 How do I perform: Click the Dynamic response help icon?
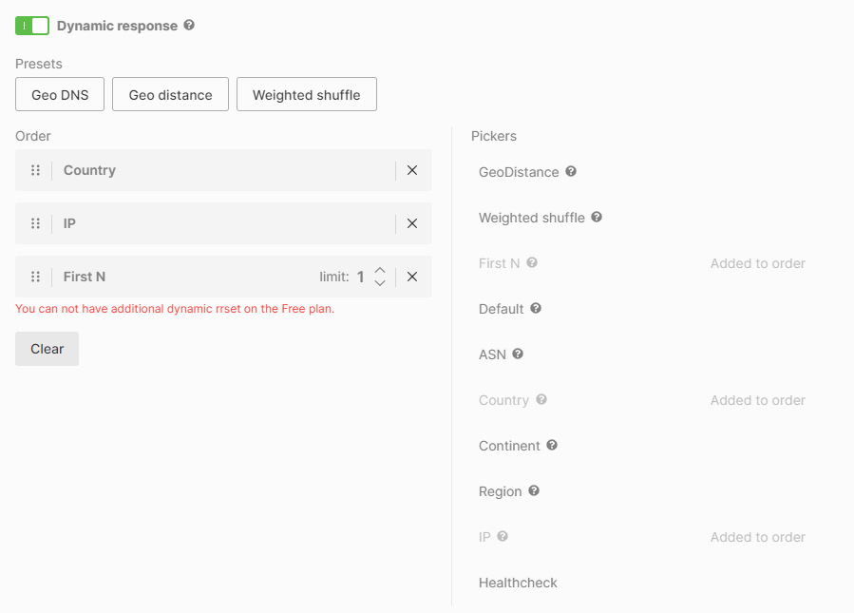188,26
